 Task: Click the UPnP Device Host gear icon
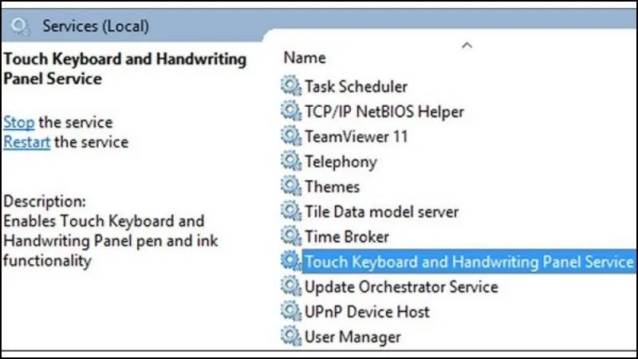(x=290, y=311)
